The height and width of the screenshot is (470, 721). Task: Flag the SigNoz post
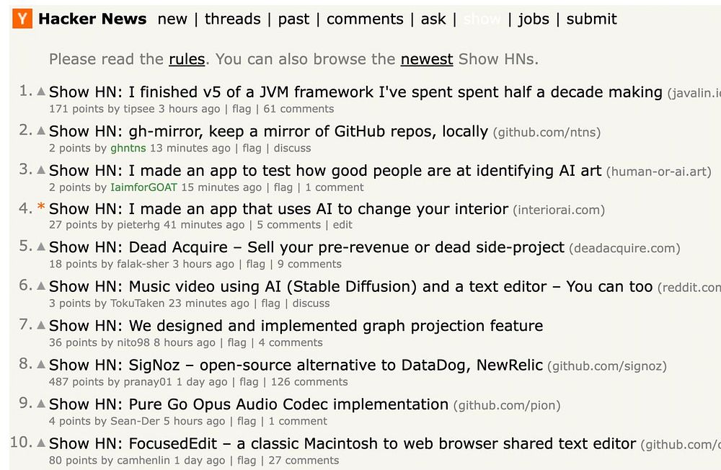pos(249,382)
